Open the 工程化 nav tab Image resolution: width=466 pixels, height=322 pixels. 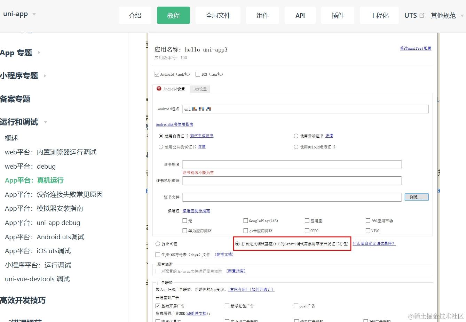(379, 15)
